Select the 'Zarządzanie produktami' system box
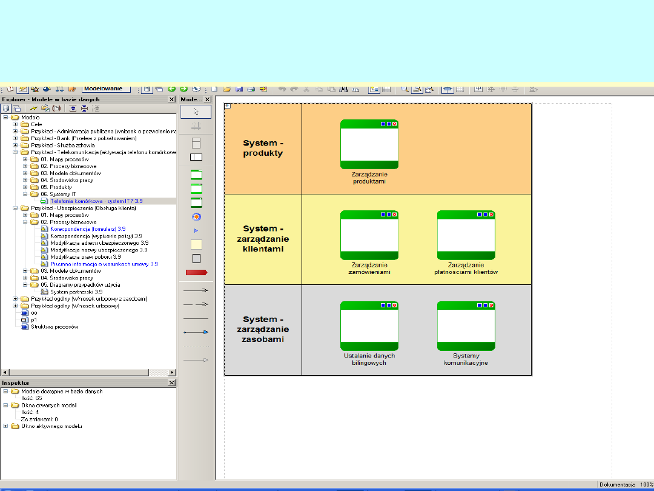Viewport: 654px width, 491px height. click(x=369, y=144)
